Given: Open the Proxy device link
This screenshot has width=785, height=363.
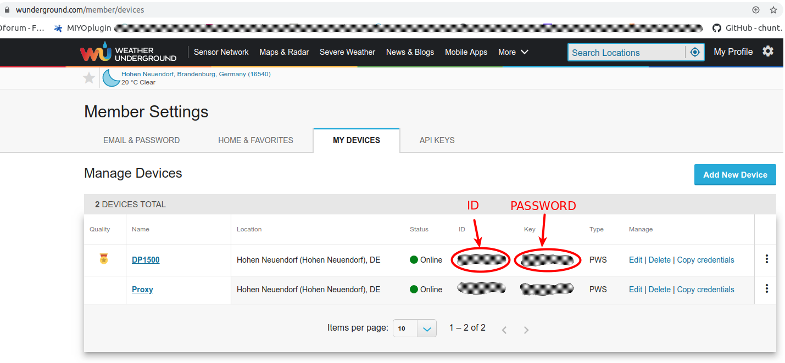Looking at the screenshot, I should [142, 290].
